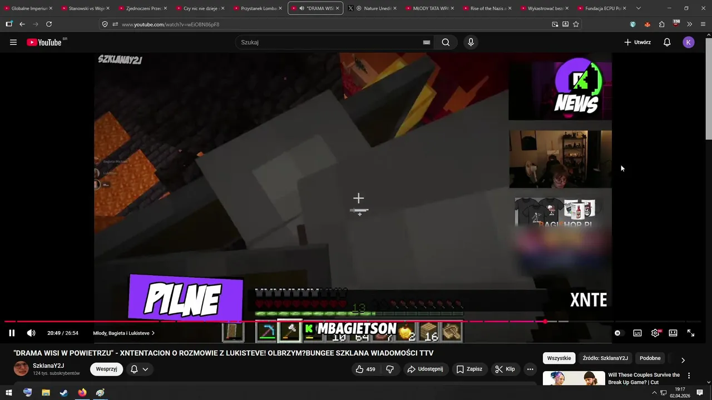Like the video with thumbs up

tap(365, 369)
